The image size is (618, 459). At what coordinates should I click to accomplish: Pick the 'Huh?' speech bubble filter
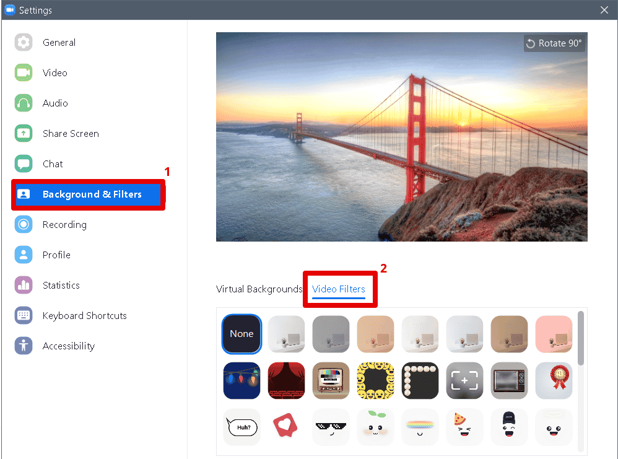(x=242, y=427)
